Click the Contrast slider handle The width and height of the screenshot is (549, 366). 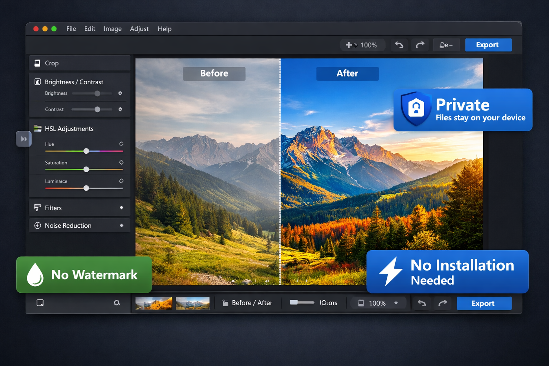tap(97, 109)
